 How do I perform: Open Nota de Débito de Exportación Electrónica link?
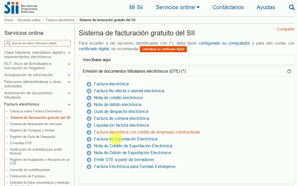[x=132, y=153]
